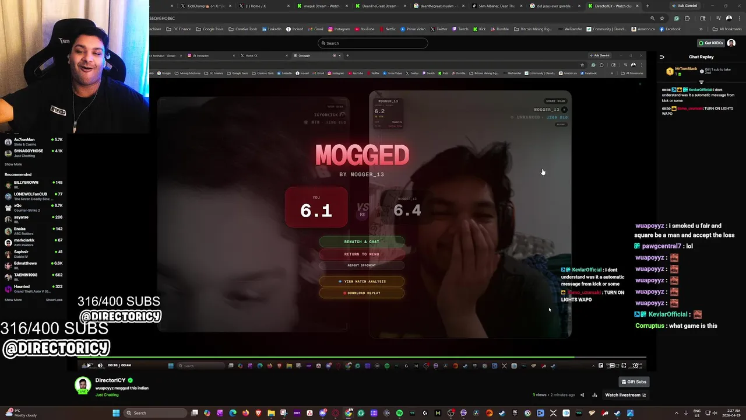Seek on the green clip progress bar
746x420 pixels.
pos(361,358)
